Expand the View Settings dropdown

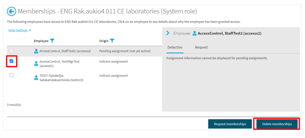(x=20, y=31)
